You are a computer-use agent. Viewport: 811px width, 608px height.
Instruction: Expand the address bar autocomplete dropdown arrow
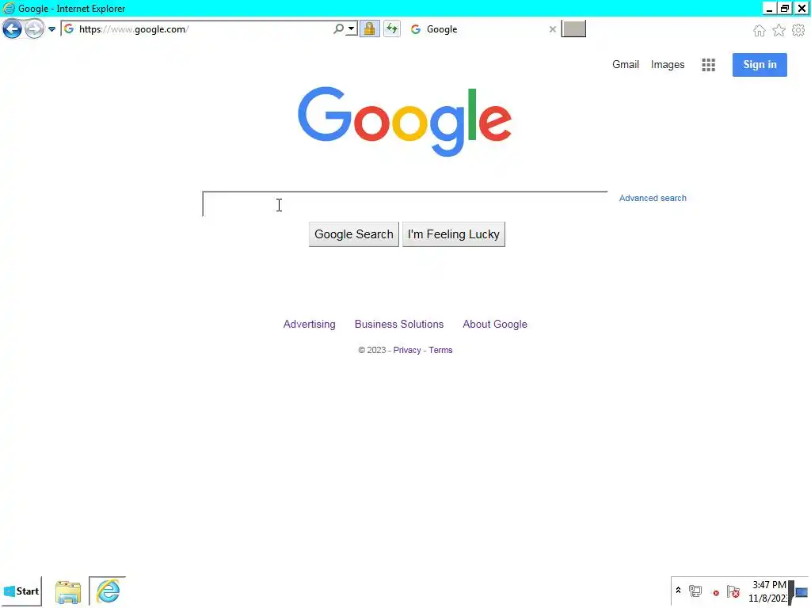coord(351,29)
